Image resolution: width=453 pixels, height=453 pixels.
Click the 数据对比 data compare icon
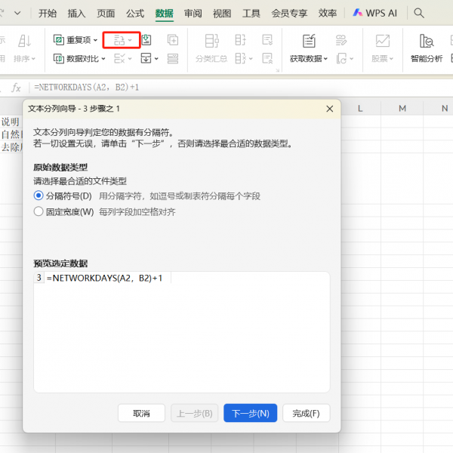59,58
